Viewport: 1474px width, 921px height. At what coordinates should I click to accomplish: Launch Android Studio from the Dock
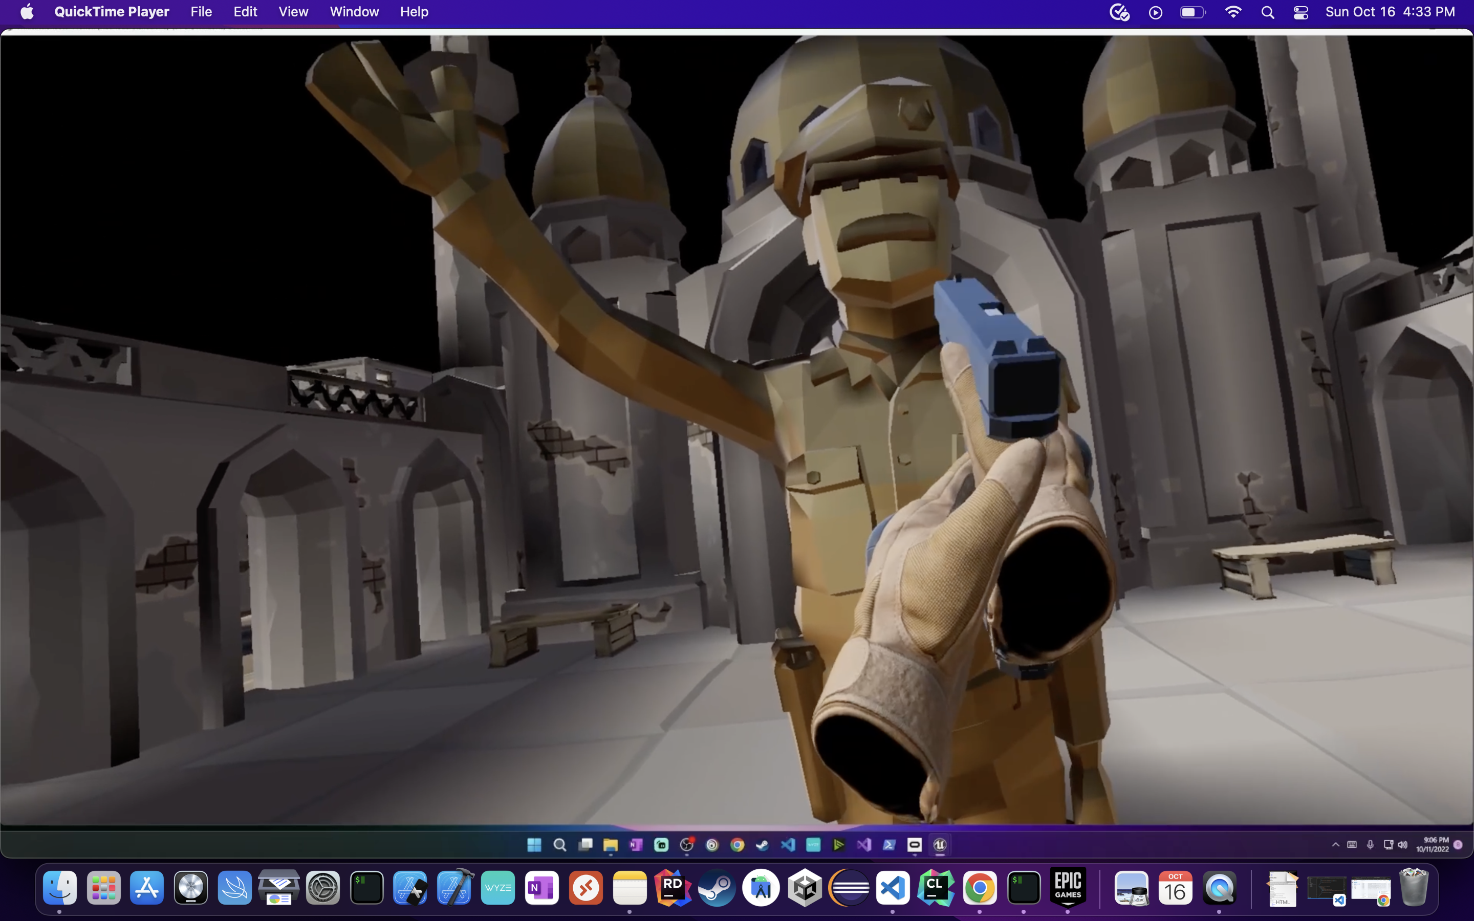[x=761, y=887]
